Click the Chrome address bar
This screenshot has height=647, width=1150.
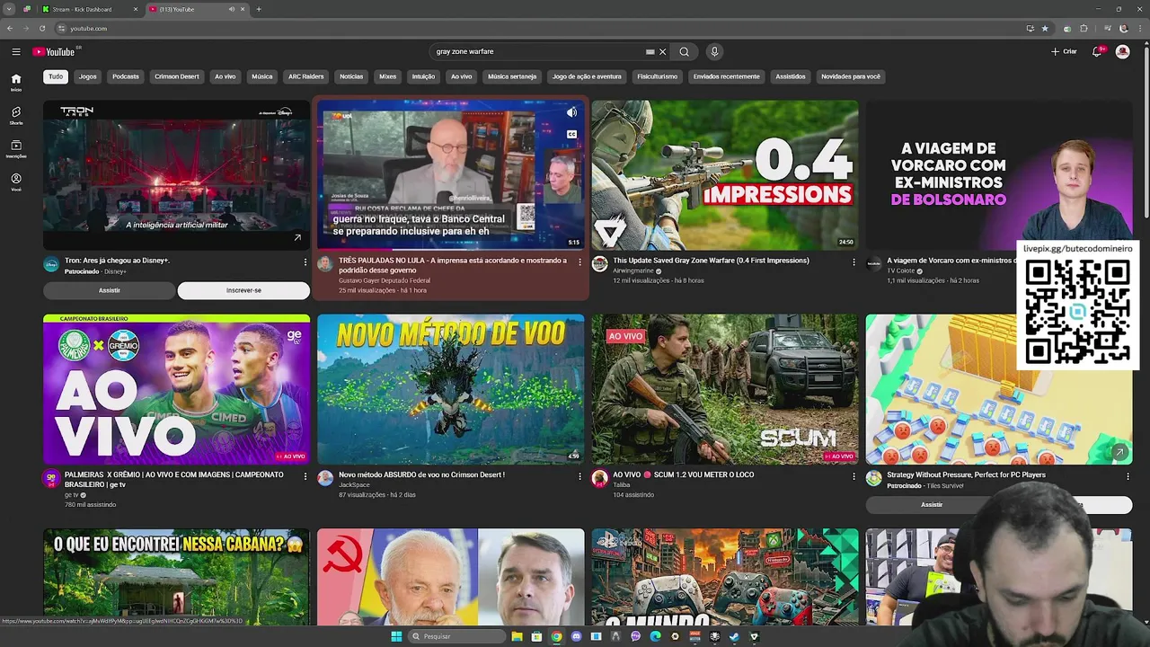(539, 29)
